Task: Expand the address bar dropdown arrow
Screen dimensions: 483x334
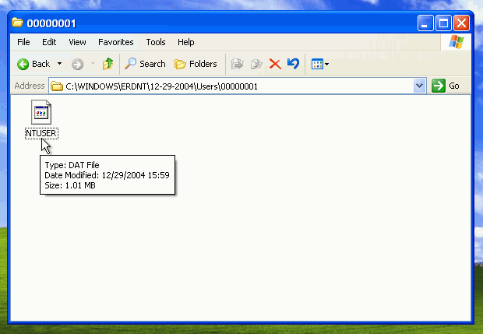Action: 419,86
